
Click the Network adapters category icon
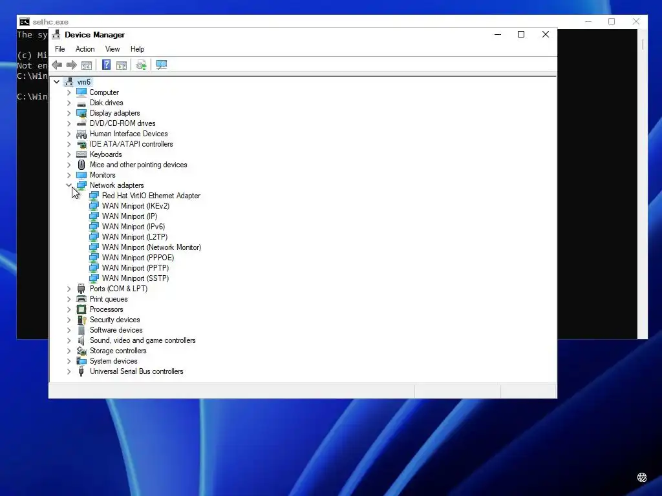click(81, 185)
